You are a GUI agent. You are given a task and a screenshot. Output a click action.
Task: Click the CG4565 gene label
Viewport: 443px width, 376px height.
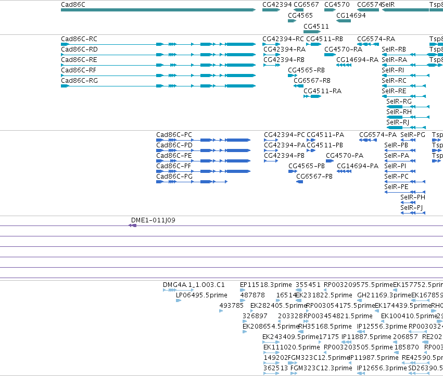click(x=300, y=15)
